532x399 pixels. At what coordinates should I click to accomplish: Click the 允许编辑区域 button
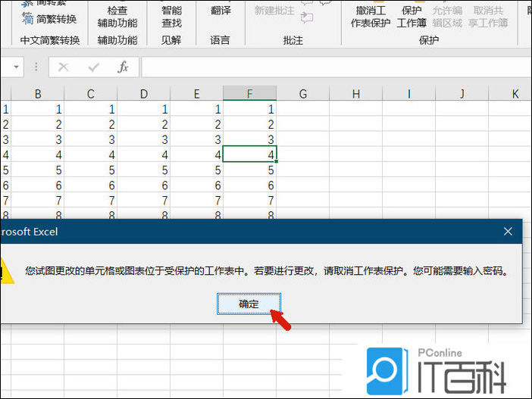(x=447, y=16)
